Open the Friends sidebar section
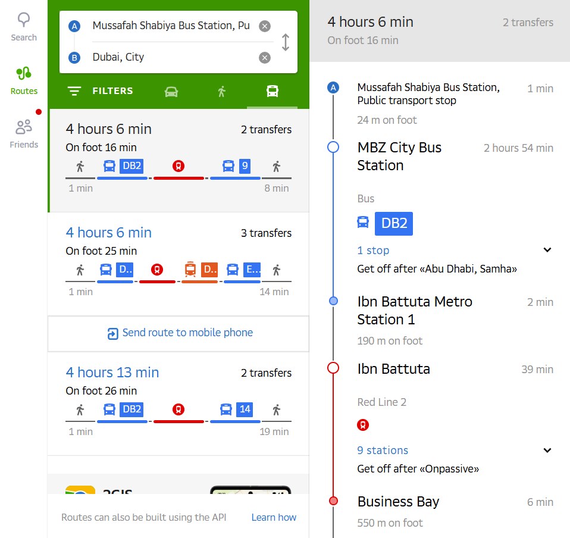This screenshot has width=570, height=538. point(24,134)
